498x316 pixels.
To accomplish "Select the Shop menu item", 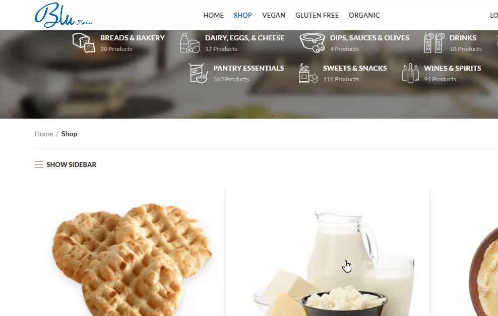I will (243, 15).
